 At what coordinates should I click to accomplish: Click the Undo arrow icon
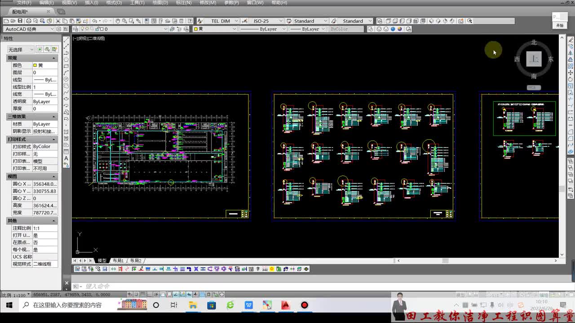[x=94, y=21]
